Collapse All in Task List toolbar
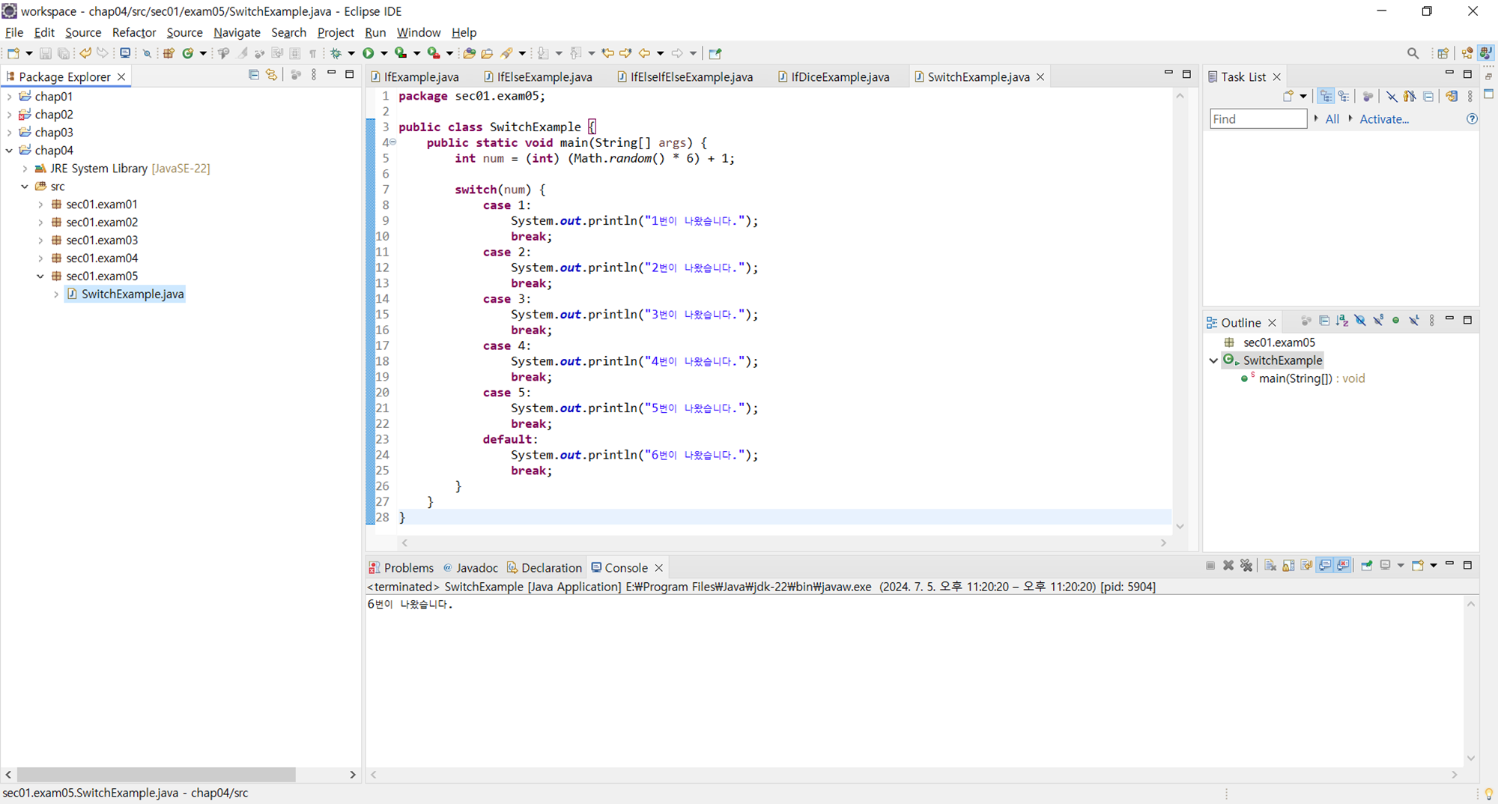The width and height of the screenshot is (1498, 804). (x=1428, y=96)
